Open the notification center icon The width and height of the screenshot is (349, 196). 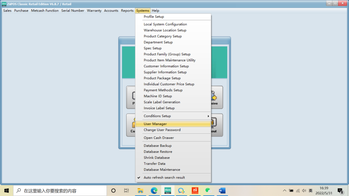340,191
